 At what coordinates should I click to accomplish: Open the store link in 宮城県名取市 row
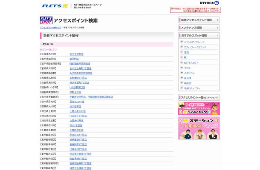tap(78, 78)
